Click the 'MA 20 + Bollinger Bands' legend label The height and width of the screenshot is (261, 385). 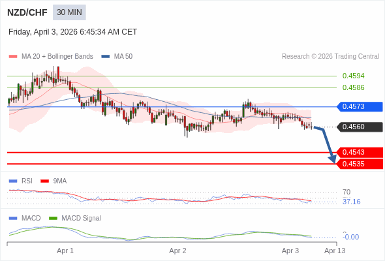coord(57,57)
